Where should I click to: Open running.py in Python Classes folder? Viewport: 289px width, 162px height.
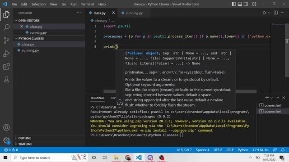49,50
